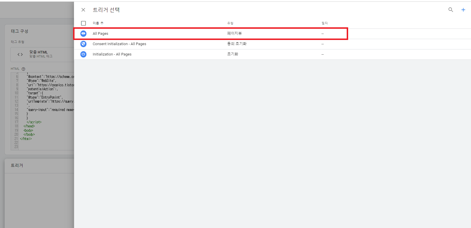Choose Consent Initialization - All Pages trigger
This screenshot has height=228, width=471.
272,44
